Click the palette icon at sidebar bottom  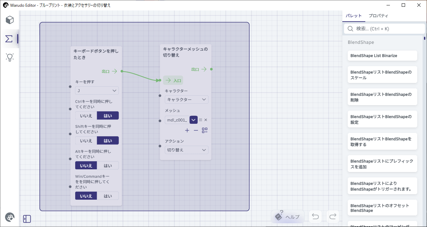[x=10, y=217]
